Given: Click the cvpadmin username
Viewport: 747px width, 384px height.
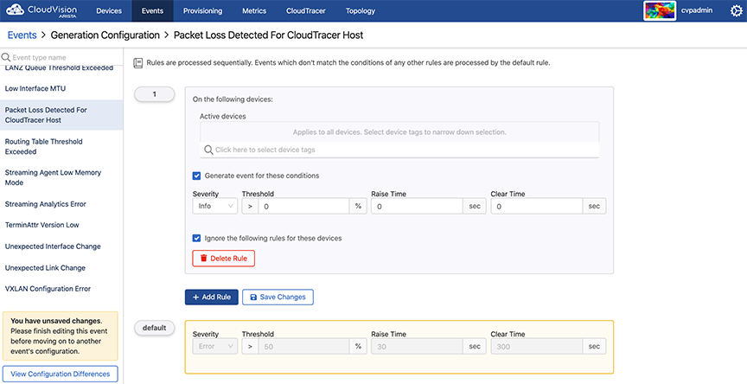Looking at the screenshot, I should (697, 10).
